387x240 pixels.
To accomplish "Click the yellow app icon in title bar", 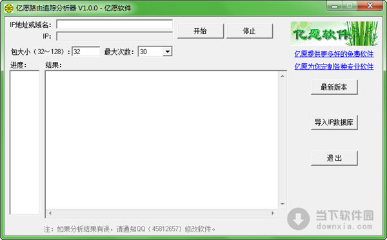I will pos(9,8).
